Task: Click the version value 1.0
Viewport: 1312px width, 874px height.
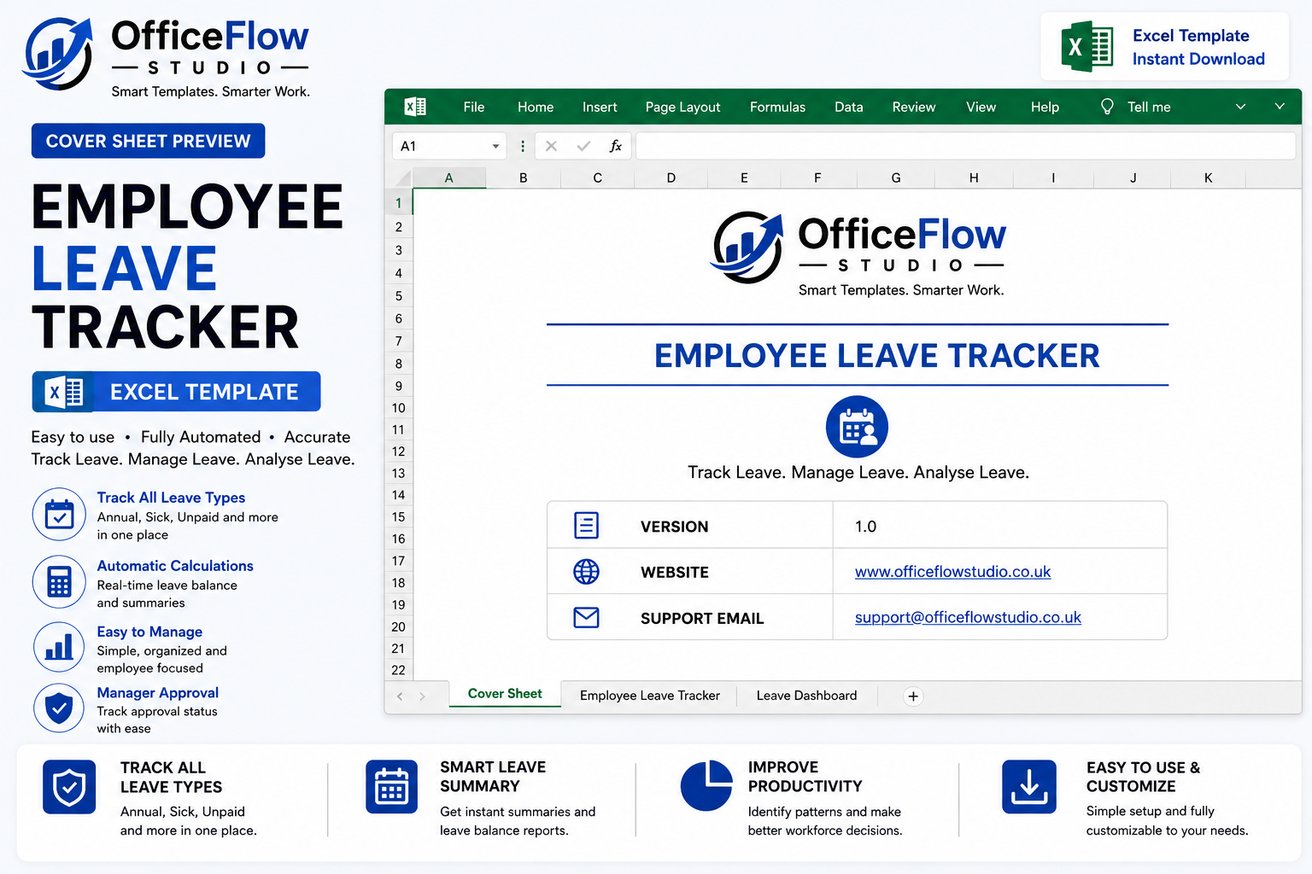Action: [x=865, y=527]
